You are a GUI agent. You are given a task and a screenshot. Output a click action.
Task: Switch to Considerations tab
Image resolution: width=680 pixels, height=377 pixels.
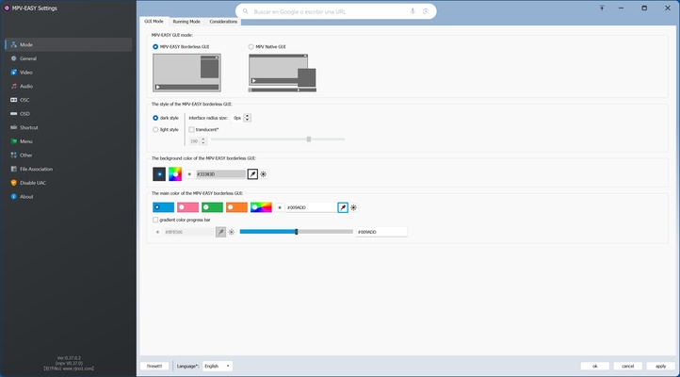(x=223, y=22)
